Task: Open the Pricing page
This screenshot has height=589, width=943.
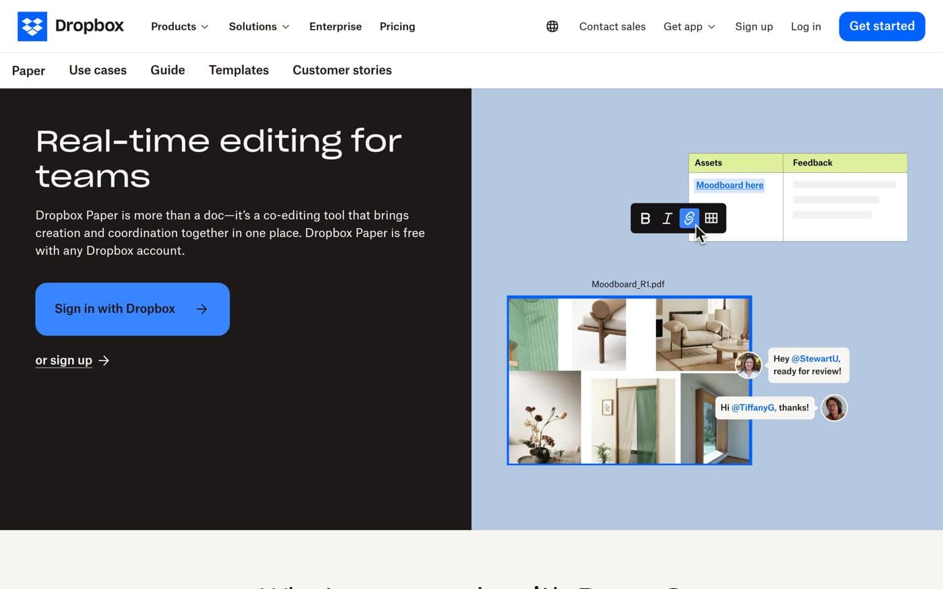Action: [397, 26]
